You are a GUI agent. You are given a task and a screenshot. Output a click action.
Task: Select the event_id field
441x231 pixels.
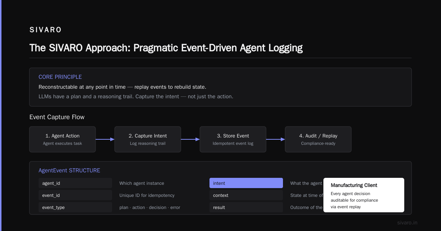coord(75,195)
